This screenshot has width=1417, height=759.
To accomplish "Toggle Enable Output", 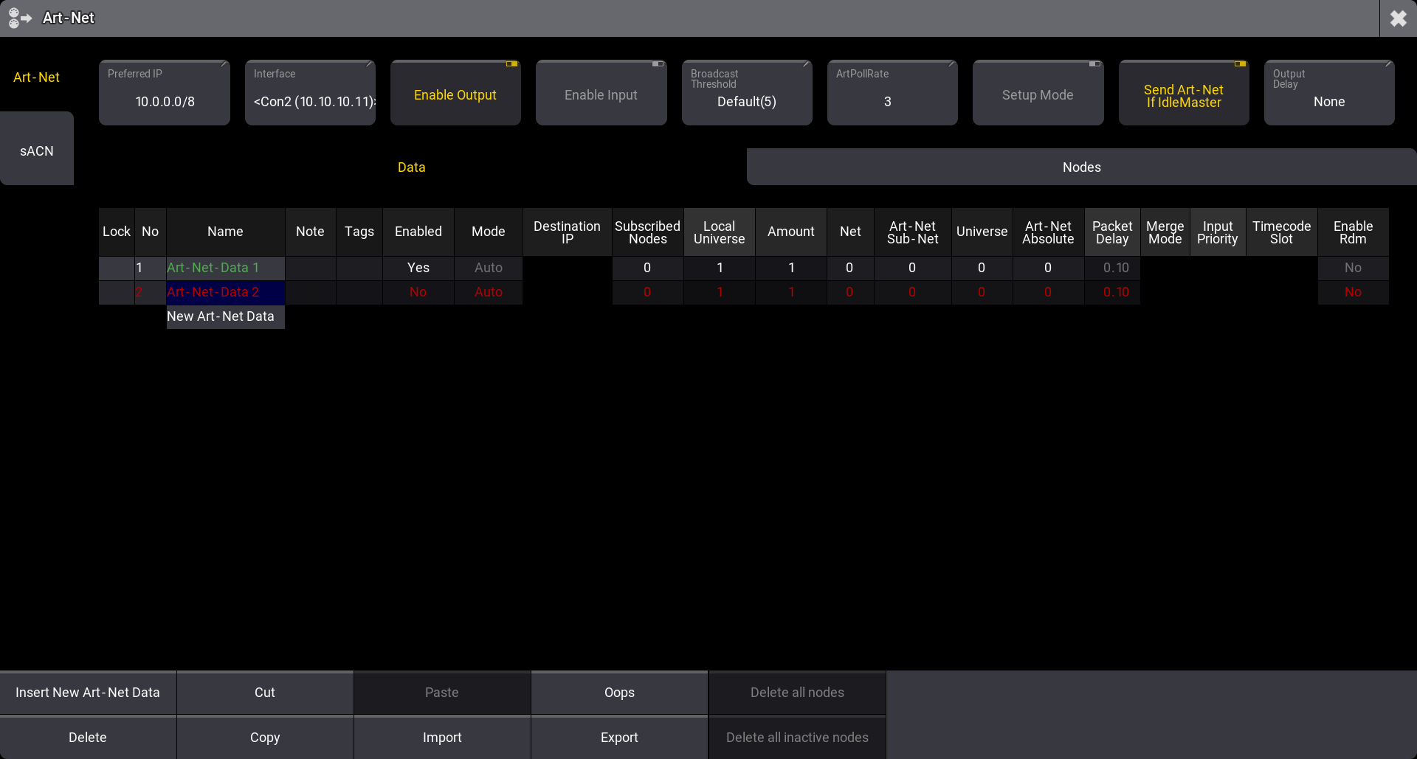I will pos(455,94).
